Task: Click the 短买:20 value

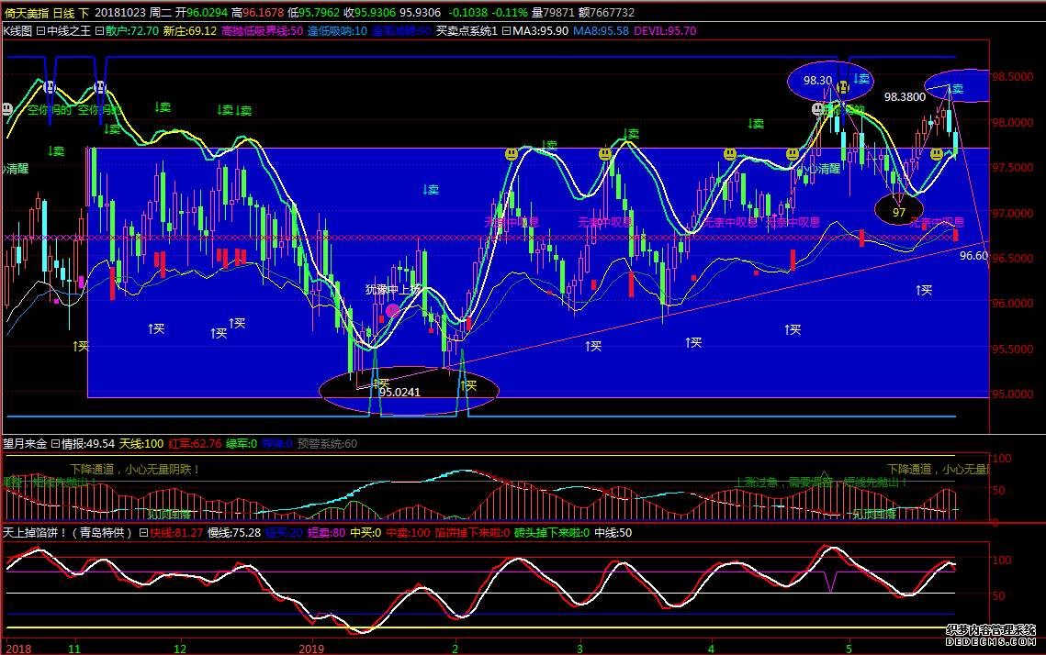Action: [284, 532]
